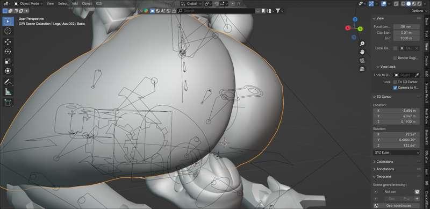The height and width of the screenshot is (209, 430).
Task: Open the Select menu
Action: [62, 4]
